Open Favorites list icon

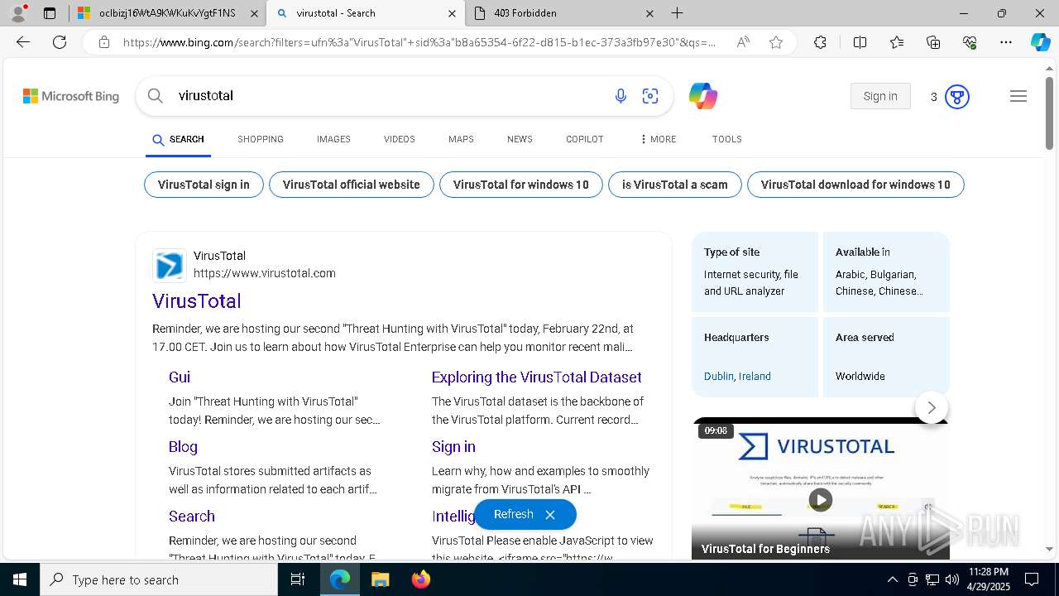897,42
